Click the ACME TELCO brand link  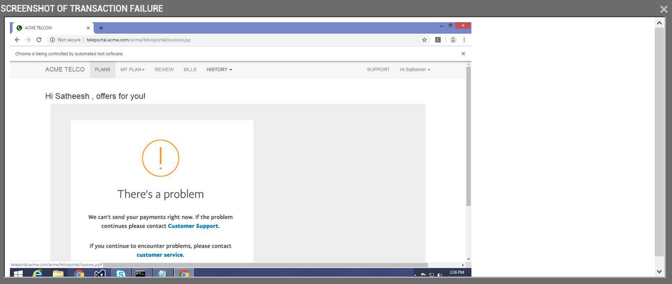tap(65, 69)
